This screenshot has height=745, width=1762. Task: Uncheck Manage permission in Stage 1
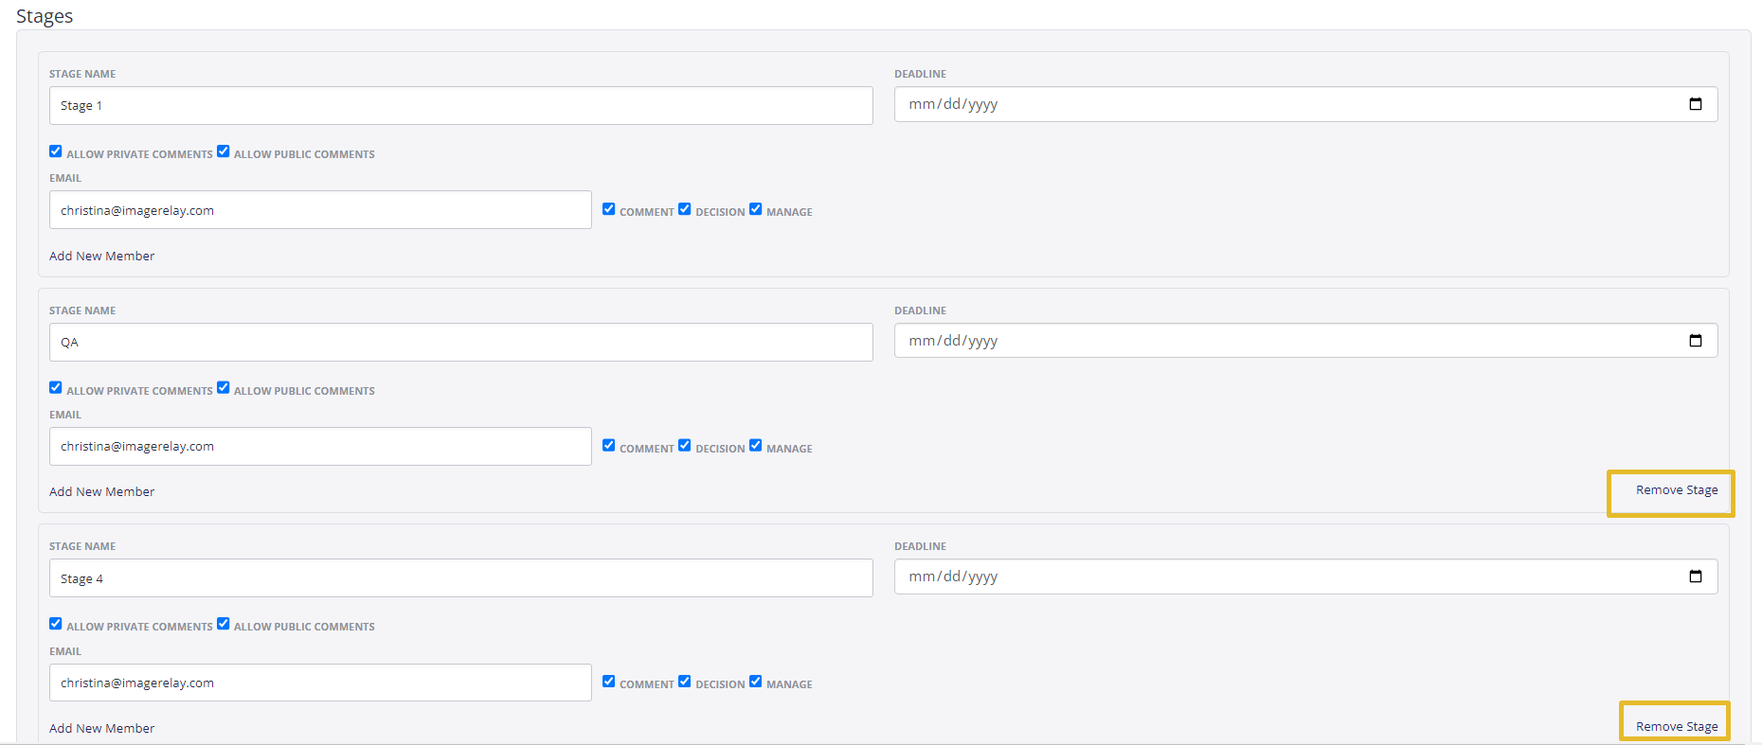[756, 209]
